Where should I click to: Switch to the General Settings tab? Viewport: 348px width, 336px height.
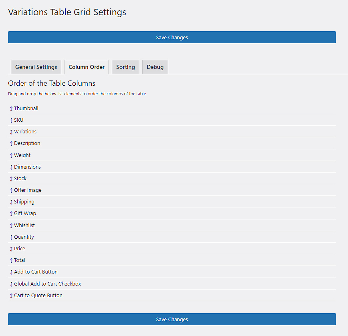click(36, 67)
